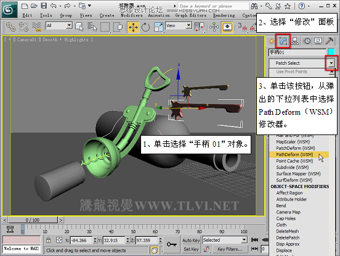Step time slider forward with right arrow

[61, 220]
